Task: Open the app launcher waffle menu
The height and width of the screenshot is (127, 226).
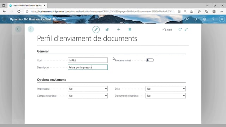Action: [x=4, y=19]
